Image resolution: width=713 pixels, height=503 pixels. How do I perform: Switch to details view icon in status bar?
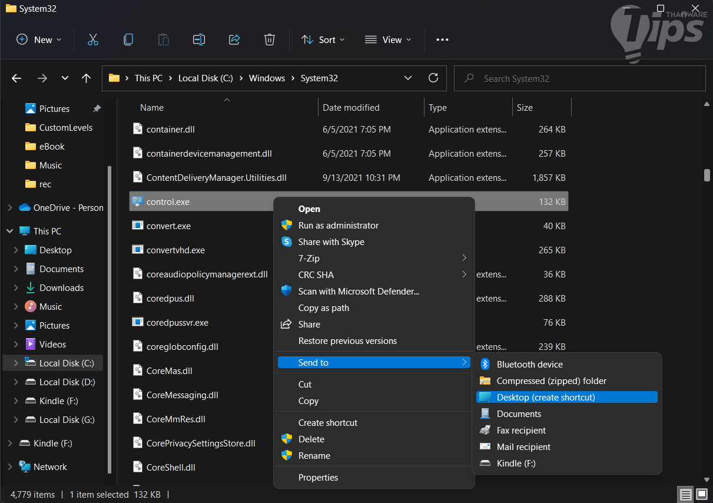point(685,494)
